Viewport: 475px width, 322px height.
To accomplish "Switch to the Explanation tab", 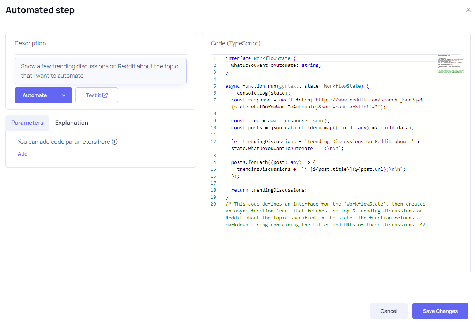I will click(x=72, y=123).
